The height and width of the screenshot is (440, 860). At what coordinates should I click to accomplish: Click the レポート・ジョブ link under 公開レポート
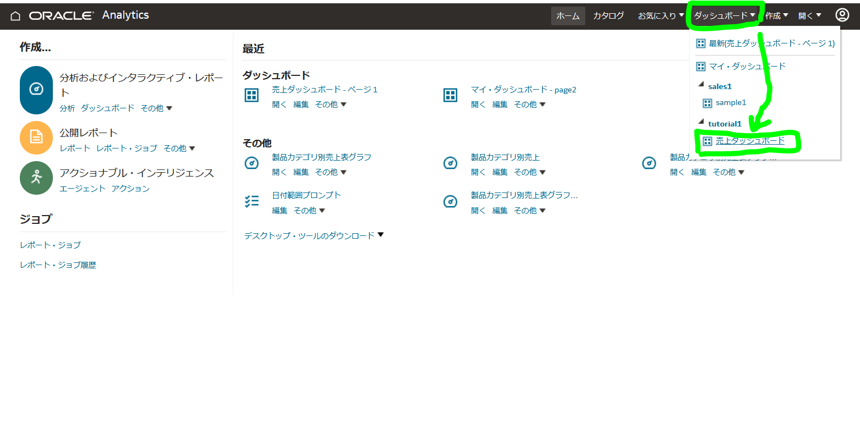[127, 148]
